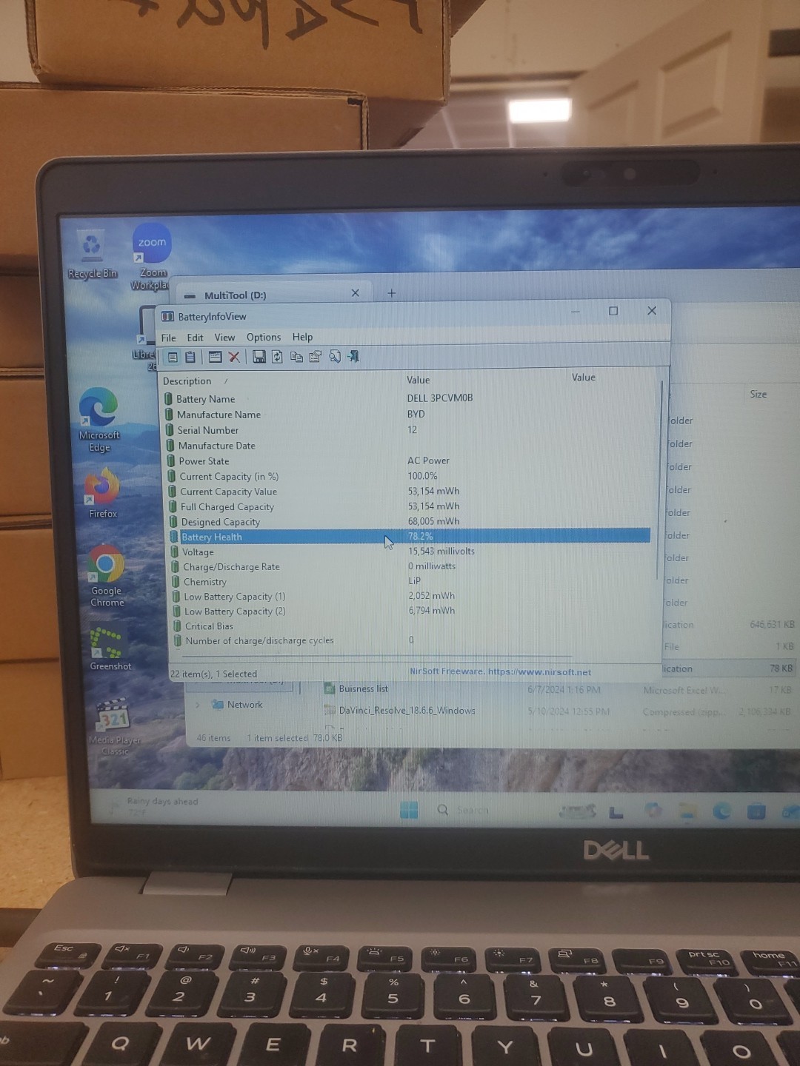Image resolution: width=800 pixels, height=1066 pixels.
Task: Select the Media Player Classic desktop shortcut
Action: pyautogui.click(x=113, y=727)
